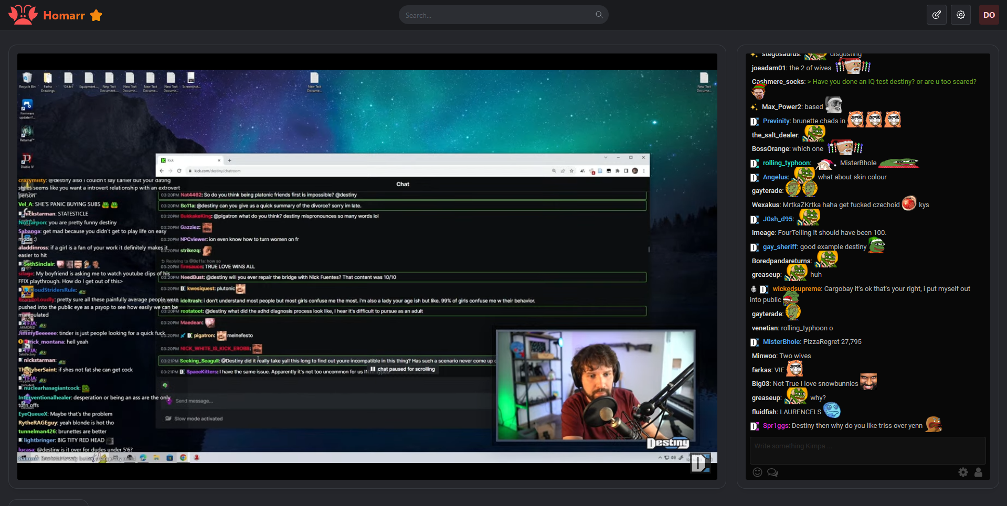Click bookmark star in streamed browser toolbar
This screenshot has height=506, width=1007.
(x=571, y=171)
